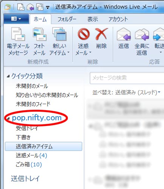This screenshot has width=164, height=189.
Task: Click the 全員に返信 reply-all button
Action: [142, 41]
